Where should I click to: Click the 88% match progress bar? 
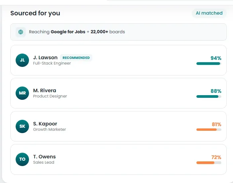(x=209, y=96)
